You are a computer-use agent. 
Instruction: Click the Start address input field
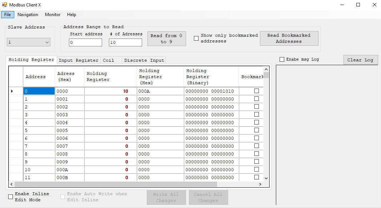point(85,42)
